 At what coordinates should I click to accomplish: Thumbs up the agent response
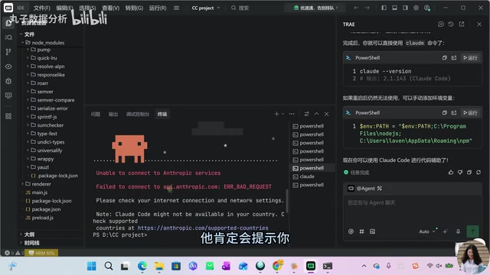point(451,172)
